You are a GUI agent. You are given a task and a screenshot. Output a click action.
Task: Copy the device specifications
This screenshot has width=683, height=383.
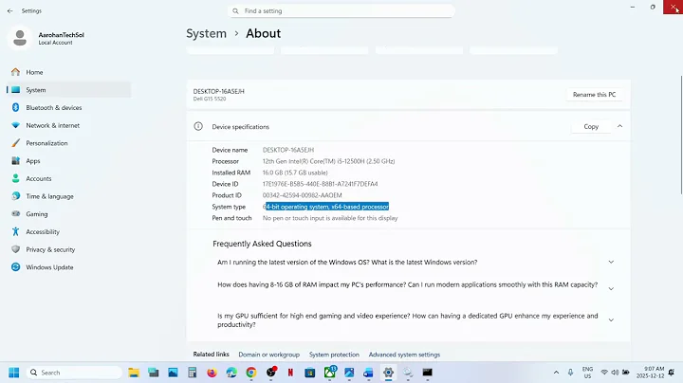pos(591,127)
